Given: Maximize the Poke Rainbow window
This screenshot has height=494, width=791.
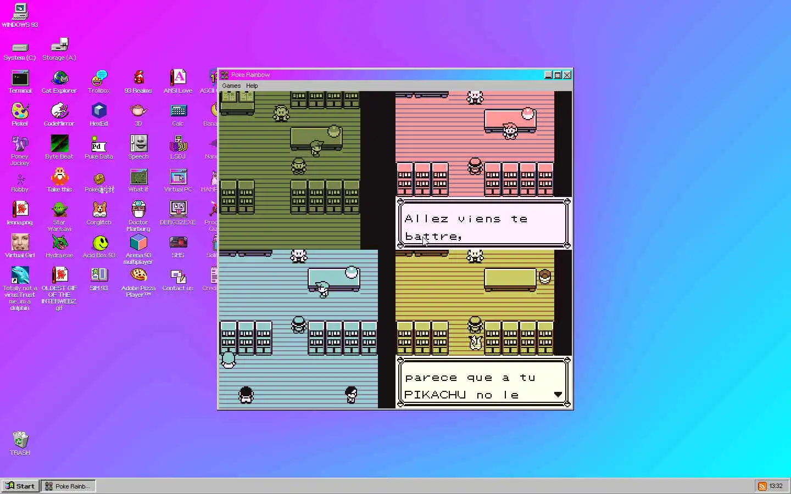Looking at the screenshot, I should 558,75.
